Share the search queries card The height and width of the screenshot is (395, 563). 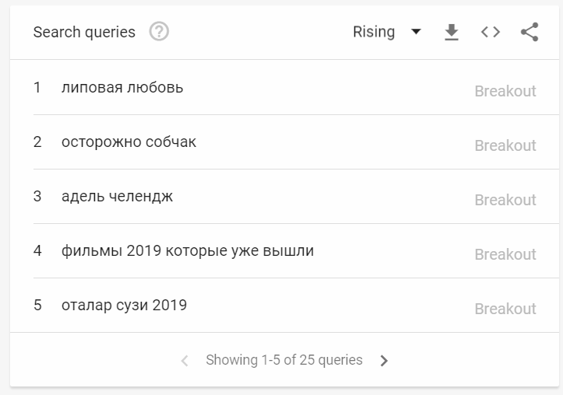coord(530,32)
